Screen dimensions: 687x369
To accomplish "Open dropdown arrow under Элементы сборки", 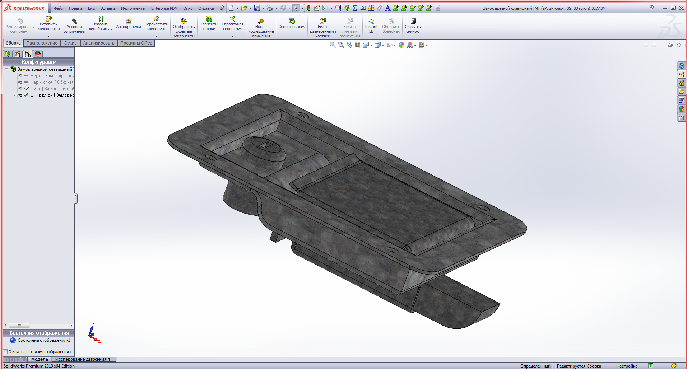I will [x=209, y=36].
